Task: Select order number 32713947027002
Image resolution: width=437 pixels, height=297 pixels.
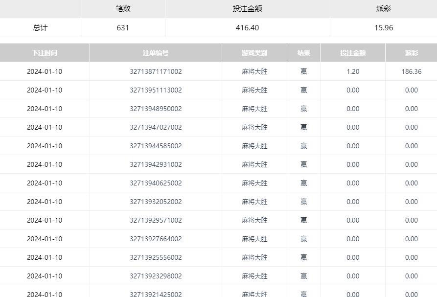Action: pos(156,127)
